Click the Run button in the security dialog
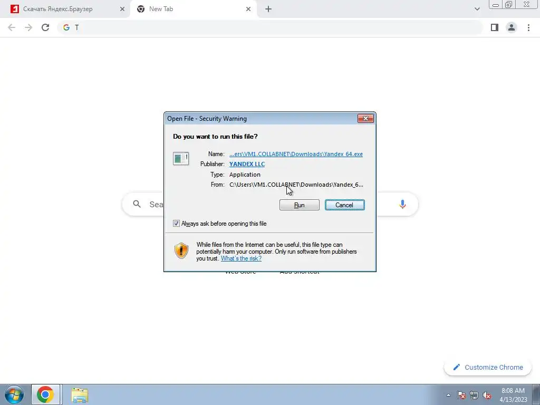The width and height of the screenshot is (540, 405). click(x=300, y=205)
